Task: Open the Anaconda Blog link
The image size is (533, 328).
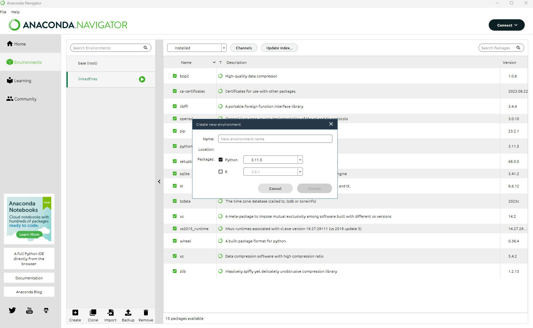Action: pos(29,292)
